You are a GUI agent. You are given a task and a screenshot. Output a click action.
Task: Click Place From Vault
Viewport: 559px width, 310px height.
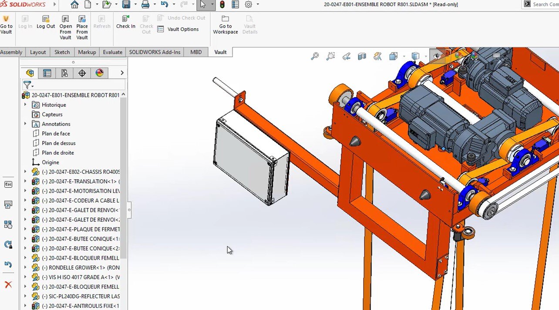tap(82, 28)
